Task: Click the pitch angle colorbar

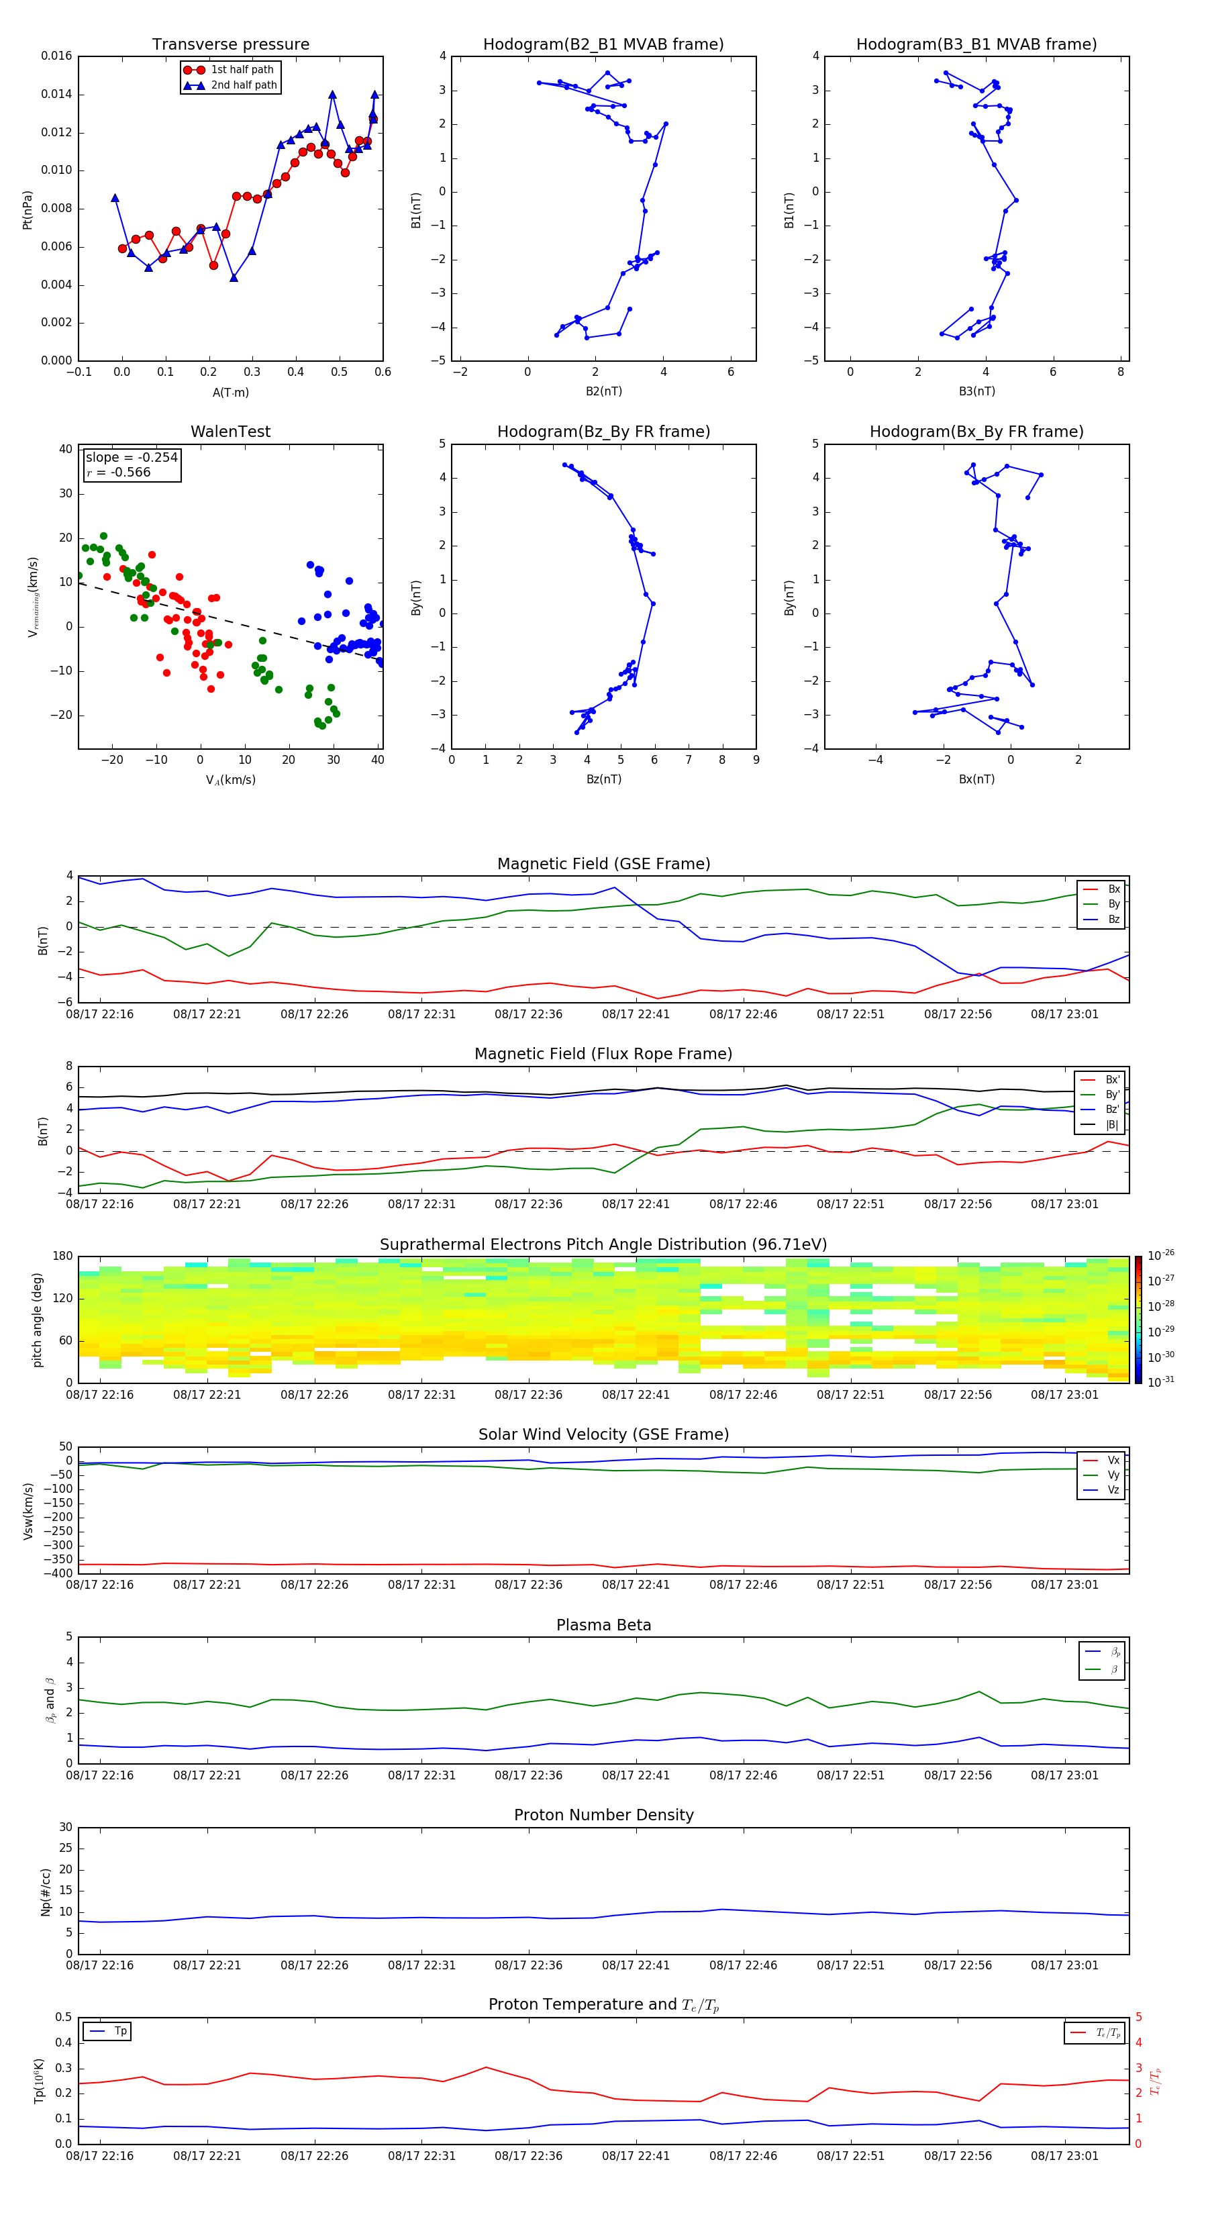Action: pos(1138,1320)
